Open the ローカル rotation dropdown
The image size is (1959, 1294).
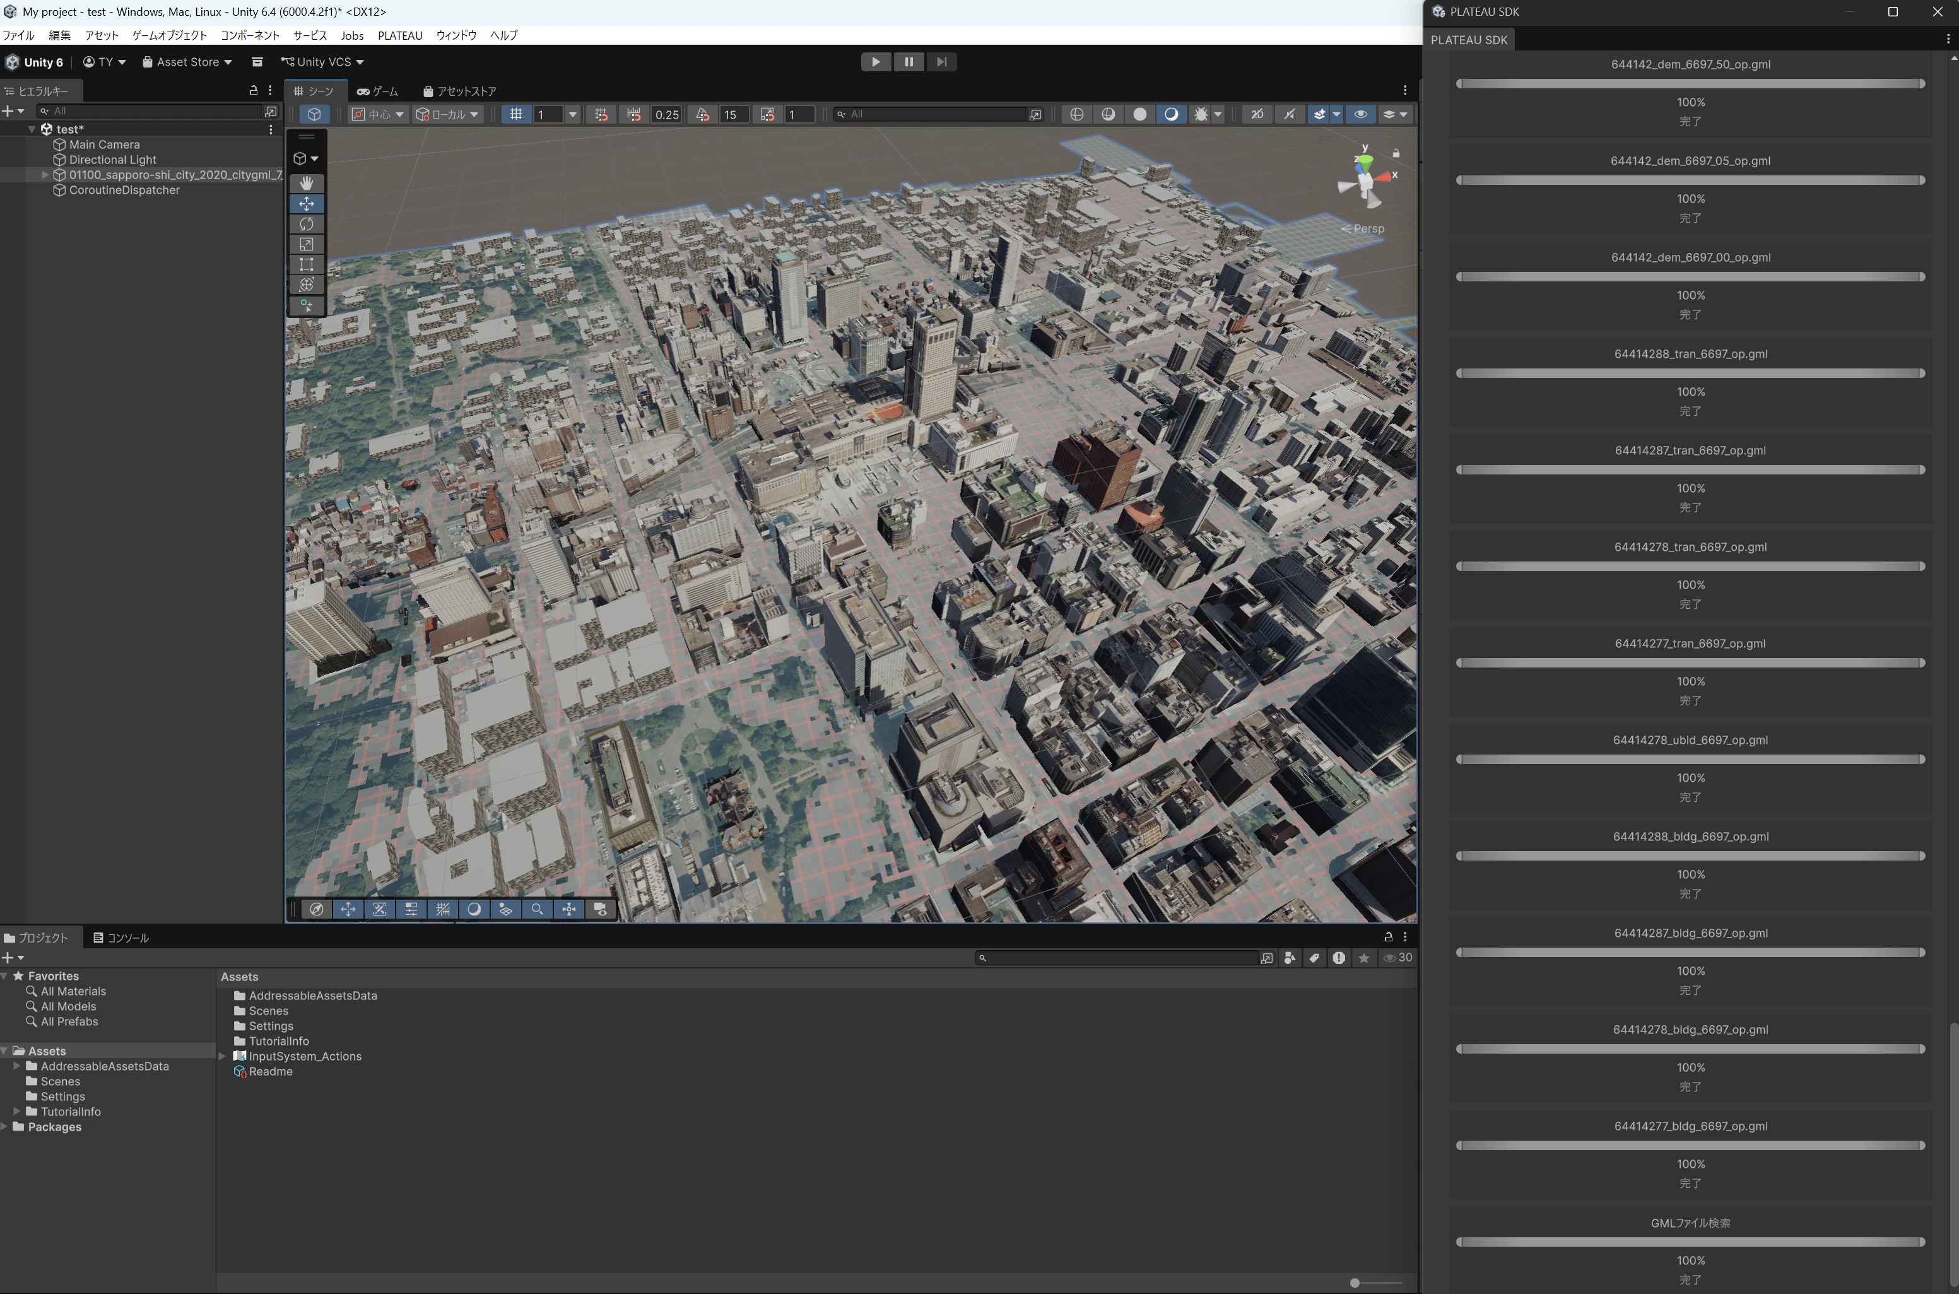pyautogui.click(x=447, y=115)
